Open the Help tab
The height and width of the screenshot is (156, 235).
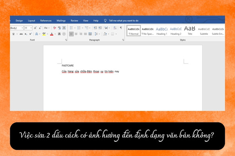(x=96, y=21)
